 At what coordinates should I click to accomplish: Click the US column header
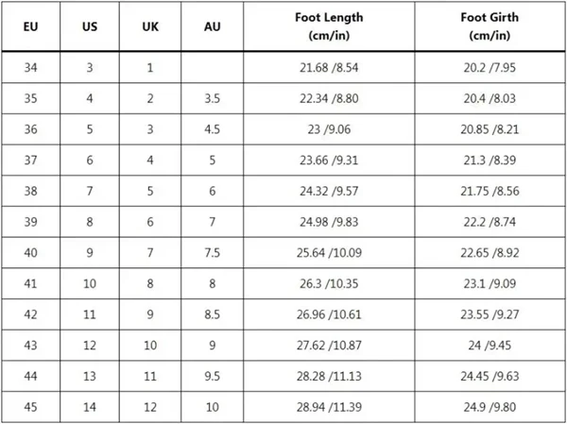click(x=90, y=26)
